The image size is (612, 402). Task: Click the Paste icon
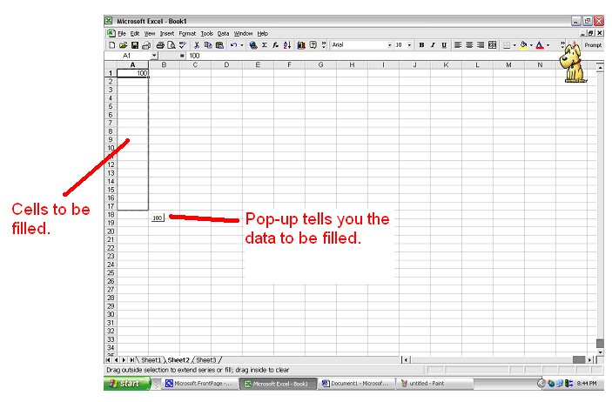219,45
